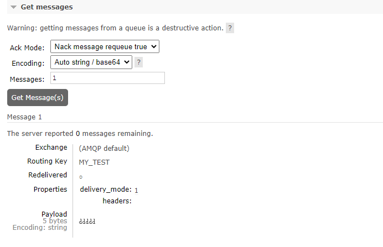Image resolution: width=383 pixels, height=247 pixels.
Task: Click the help icon next to Encoding
Action: [x=139, y=62]
